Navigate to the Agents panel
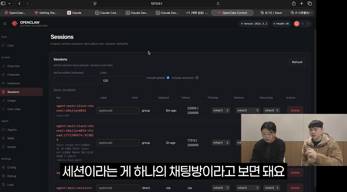Image resolution: width=347 pixels, height=192 pixels. tap(12, 130)
